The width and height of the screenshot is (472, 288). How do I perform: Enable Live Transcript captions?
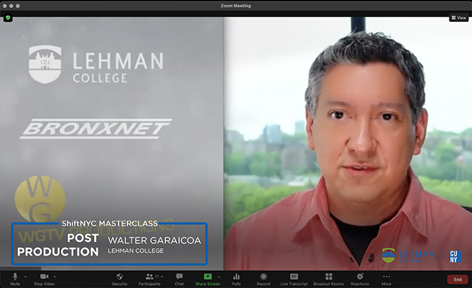tap(294, 279)
